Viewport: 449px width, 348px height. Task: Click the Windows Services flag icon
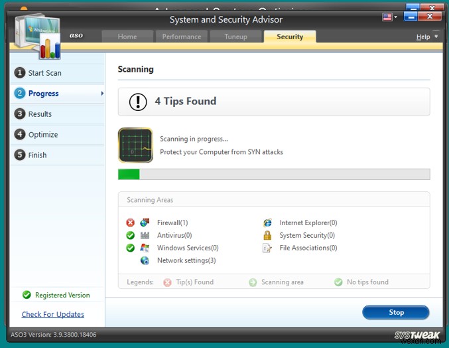(x=145, y=248)
